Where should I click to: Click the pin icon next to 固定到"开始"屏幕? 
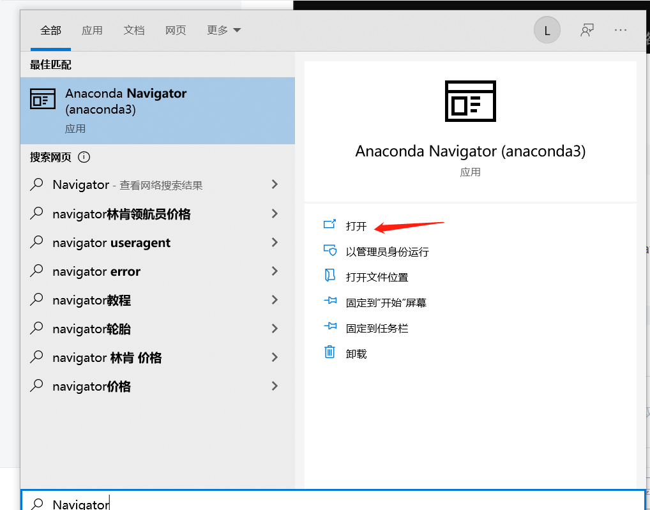[x=330, y=301]
